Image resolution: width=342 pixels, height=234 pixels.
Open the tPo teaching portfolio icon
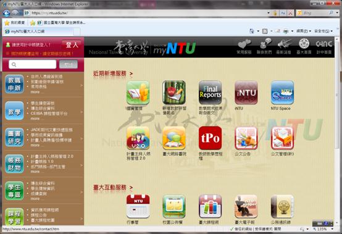(210, 138)
